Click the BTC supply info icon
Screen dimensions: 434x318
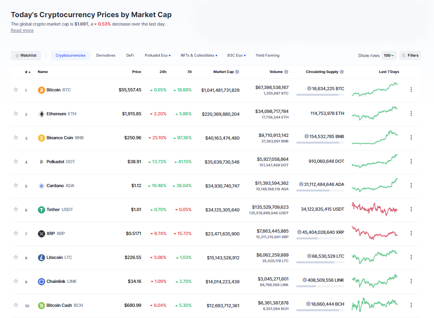click(x=309, y=89)
